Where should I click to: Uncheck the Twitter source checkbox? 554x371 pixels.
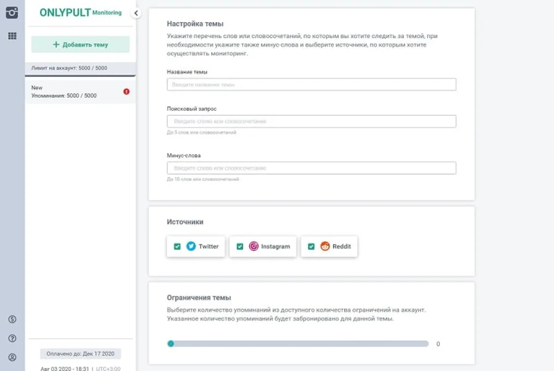pyautogui.click(x=177, y=246)
